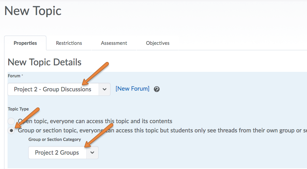Switch to the Objectives tab

click(158, 43)
